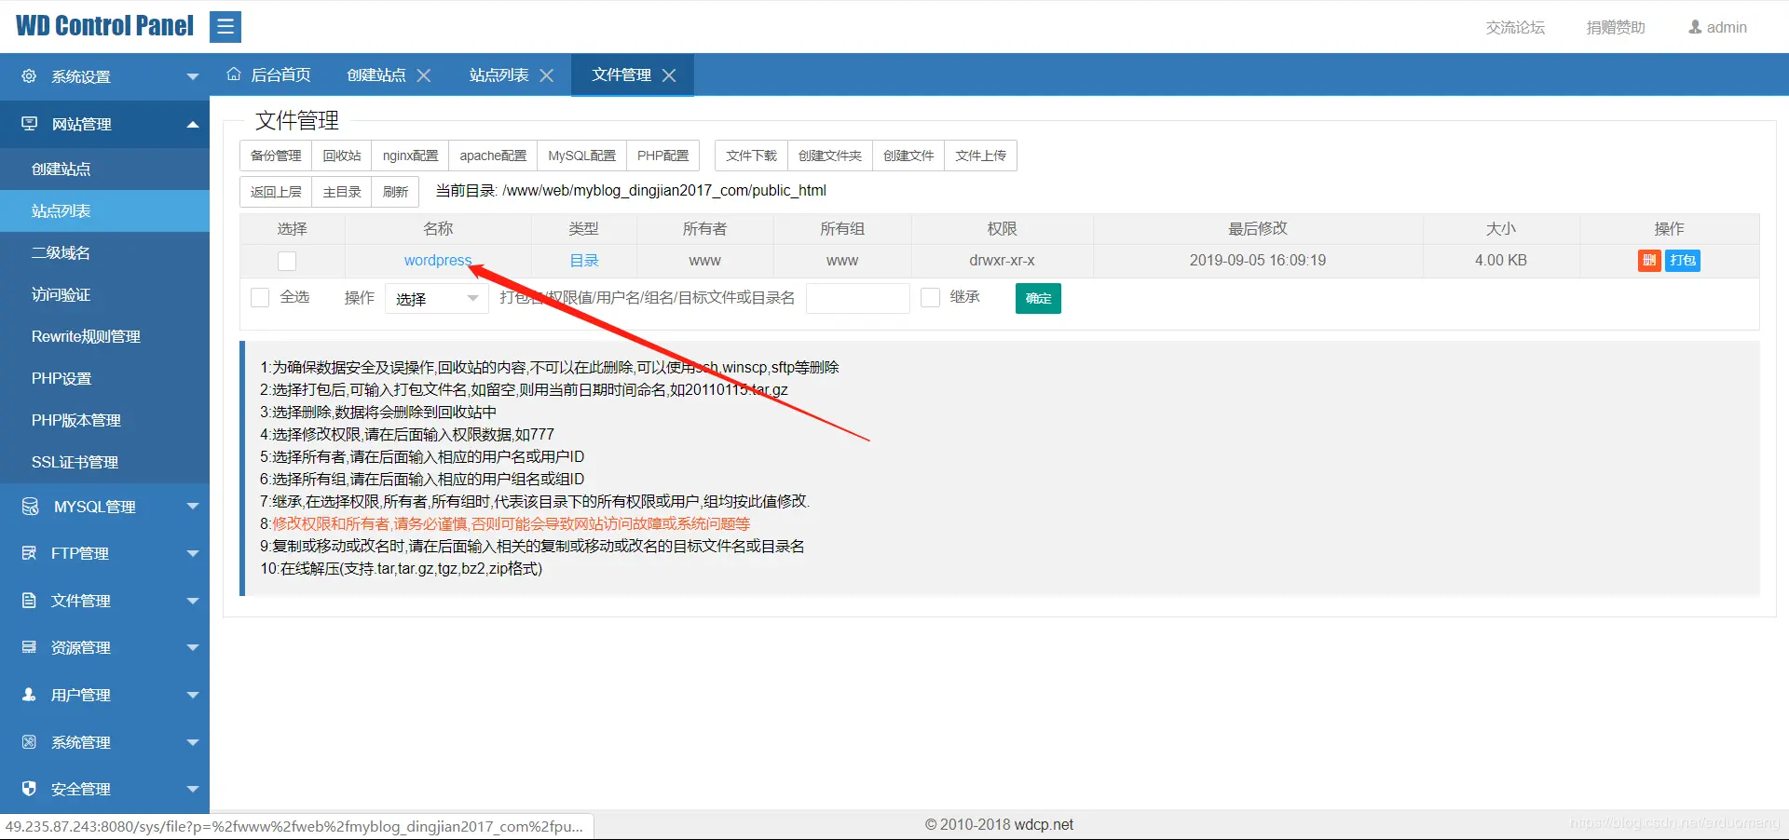Open the 捐赠赞助 link
Image resolution: width=1789 pixels, height=840 pixels.
[x=1616, y=27]
